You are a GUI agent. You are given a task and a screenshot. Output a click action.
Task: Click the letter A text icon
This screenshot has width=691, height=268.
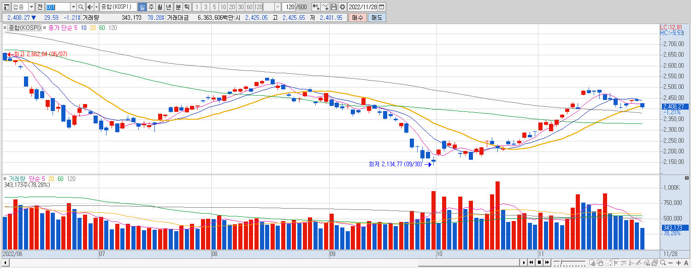(x=686, y=263)
